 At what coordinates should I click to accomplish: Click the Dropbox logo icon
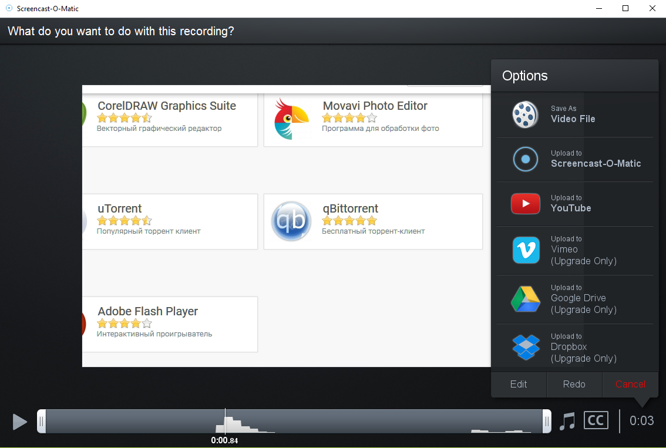coord(526,347)
